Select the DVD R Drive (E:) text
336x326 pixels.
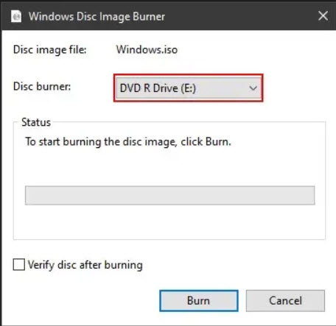(x=158, y=88)
